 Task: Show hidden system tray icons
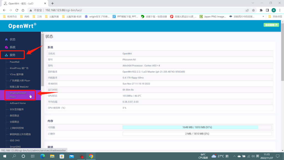[x=234, y=156]
